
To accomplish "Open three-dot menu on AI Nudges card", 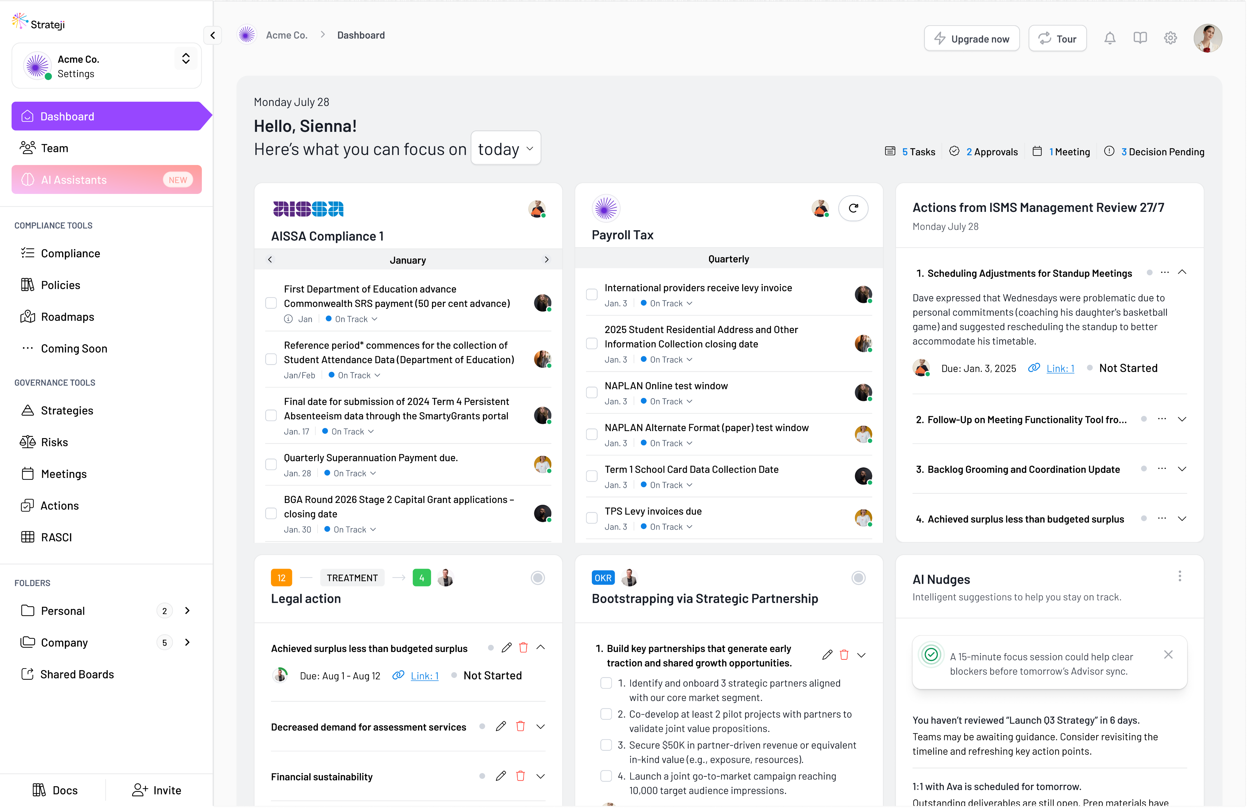I will 1179,576.
